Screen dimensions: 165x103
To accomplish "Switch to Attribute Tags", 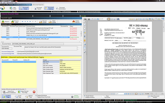I will tap(29, 96).
